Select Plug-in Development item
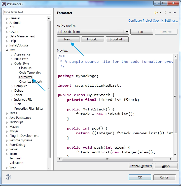Viewport: 181px width, 186px height. pos(24,136)
